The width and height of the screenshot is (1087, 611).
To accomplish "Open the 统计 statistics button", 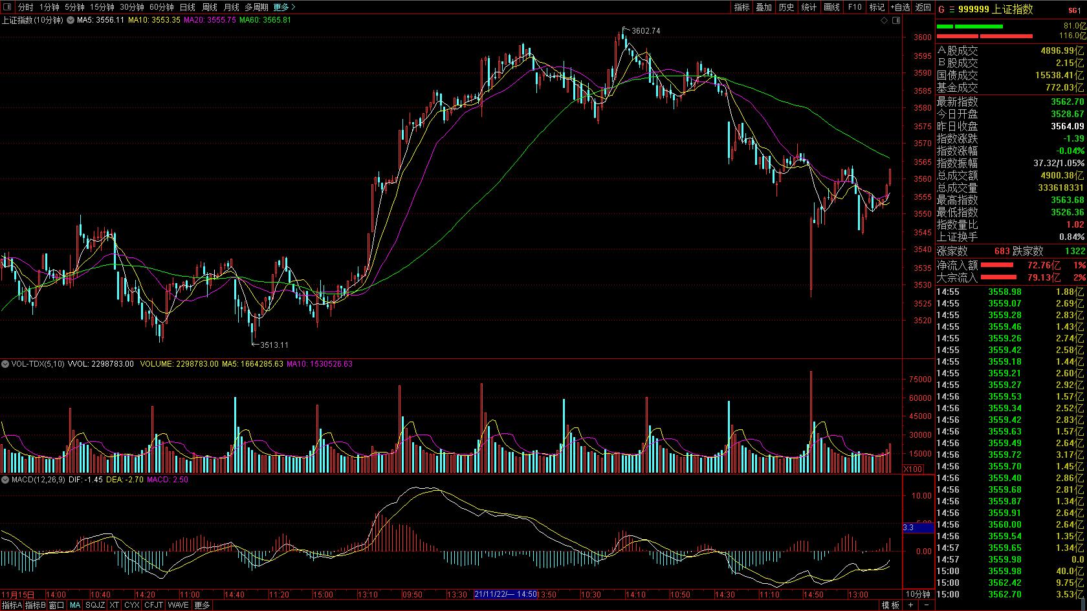I will pos(809,7).
